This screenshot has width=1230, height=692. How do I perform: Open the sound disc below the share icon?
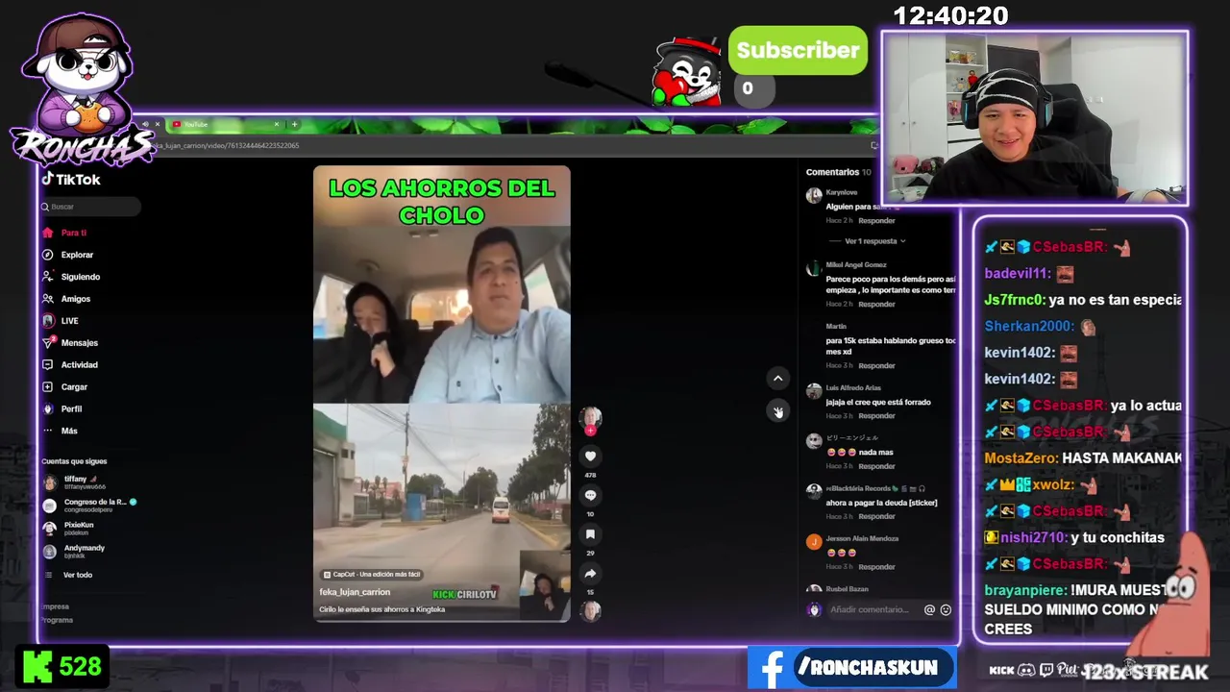(x=590, y=610)
